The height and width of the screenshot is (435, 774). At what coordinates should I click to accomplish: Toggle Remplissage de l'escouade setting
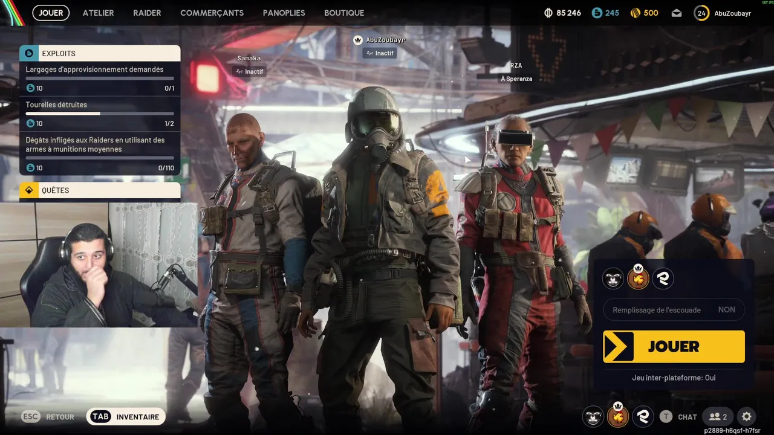point(674,310)
